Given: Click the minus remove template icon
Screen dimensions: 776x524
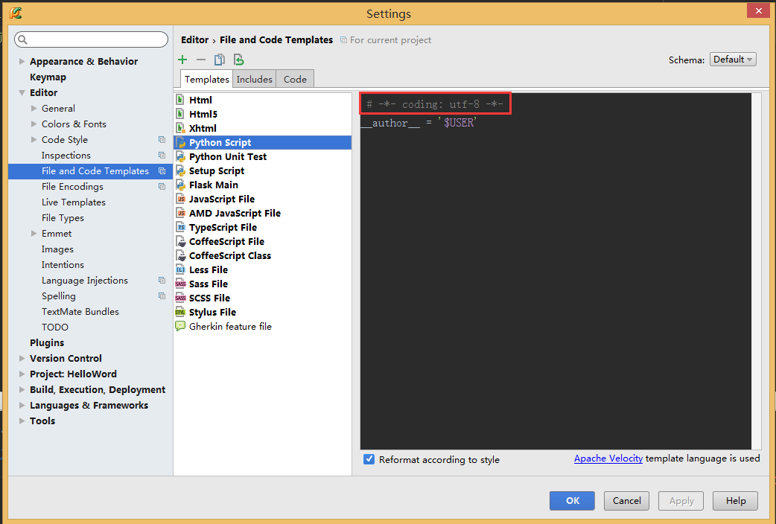Looking at the screenshot, I should 201,60.
